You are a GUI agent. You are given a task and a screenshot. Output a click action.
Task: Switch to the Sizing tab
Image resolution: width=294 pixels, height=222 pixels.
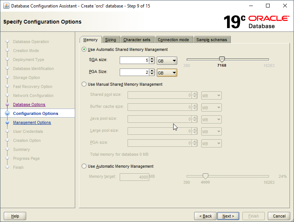click(x=110, y=40)
